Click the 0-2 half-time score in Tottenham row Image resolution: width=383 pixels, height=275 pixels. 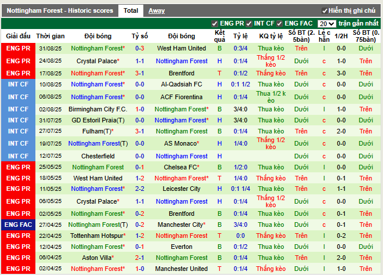(x=341, y=236)
